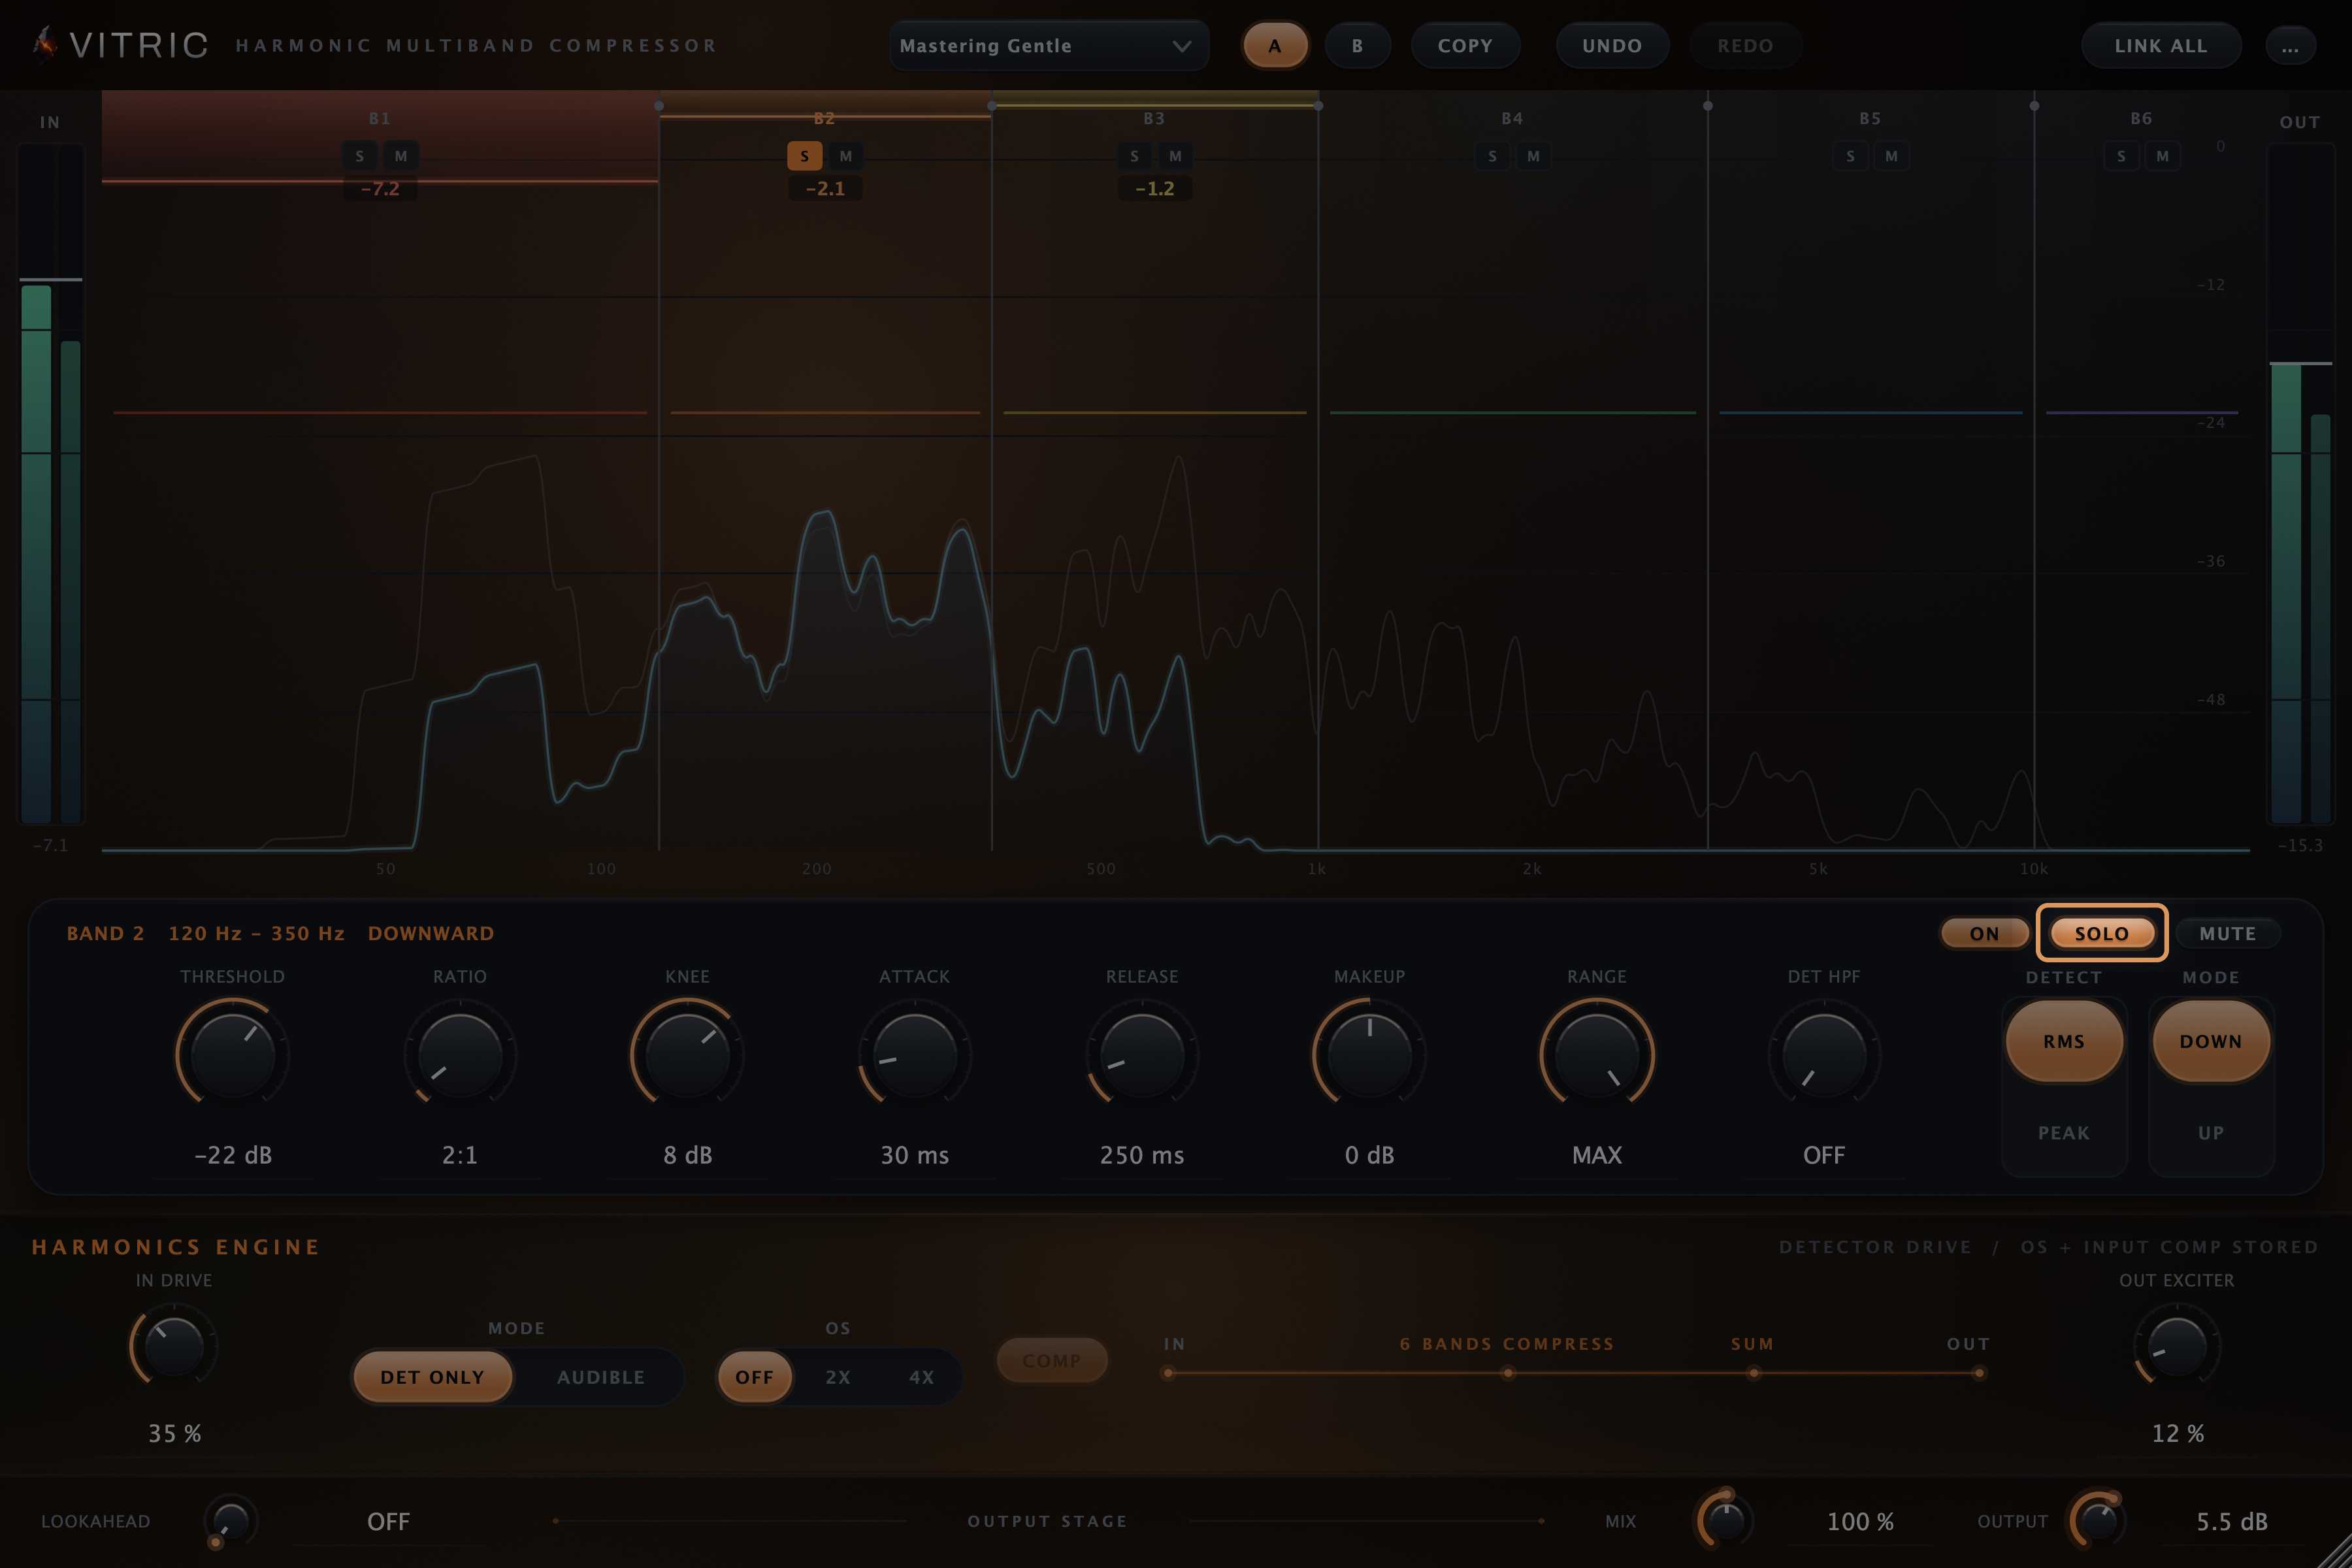Click the OUTPUT value field 5.5 dB
The height and width of the screenshot is (1568, 2352).
click(2232, 1521)
